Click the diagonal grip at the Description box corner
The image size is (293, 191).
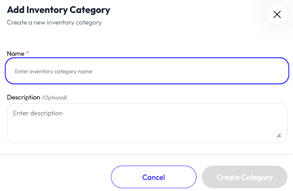click(x=279, y=136)
